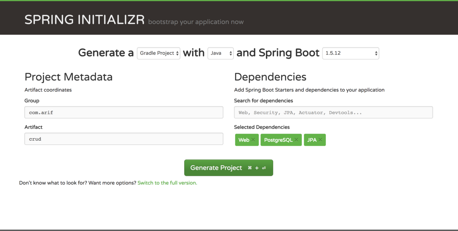Click the Generate Project button
Viewport: 458px width, 231px height.
click(x=229, y=168)
